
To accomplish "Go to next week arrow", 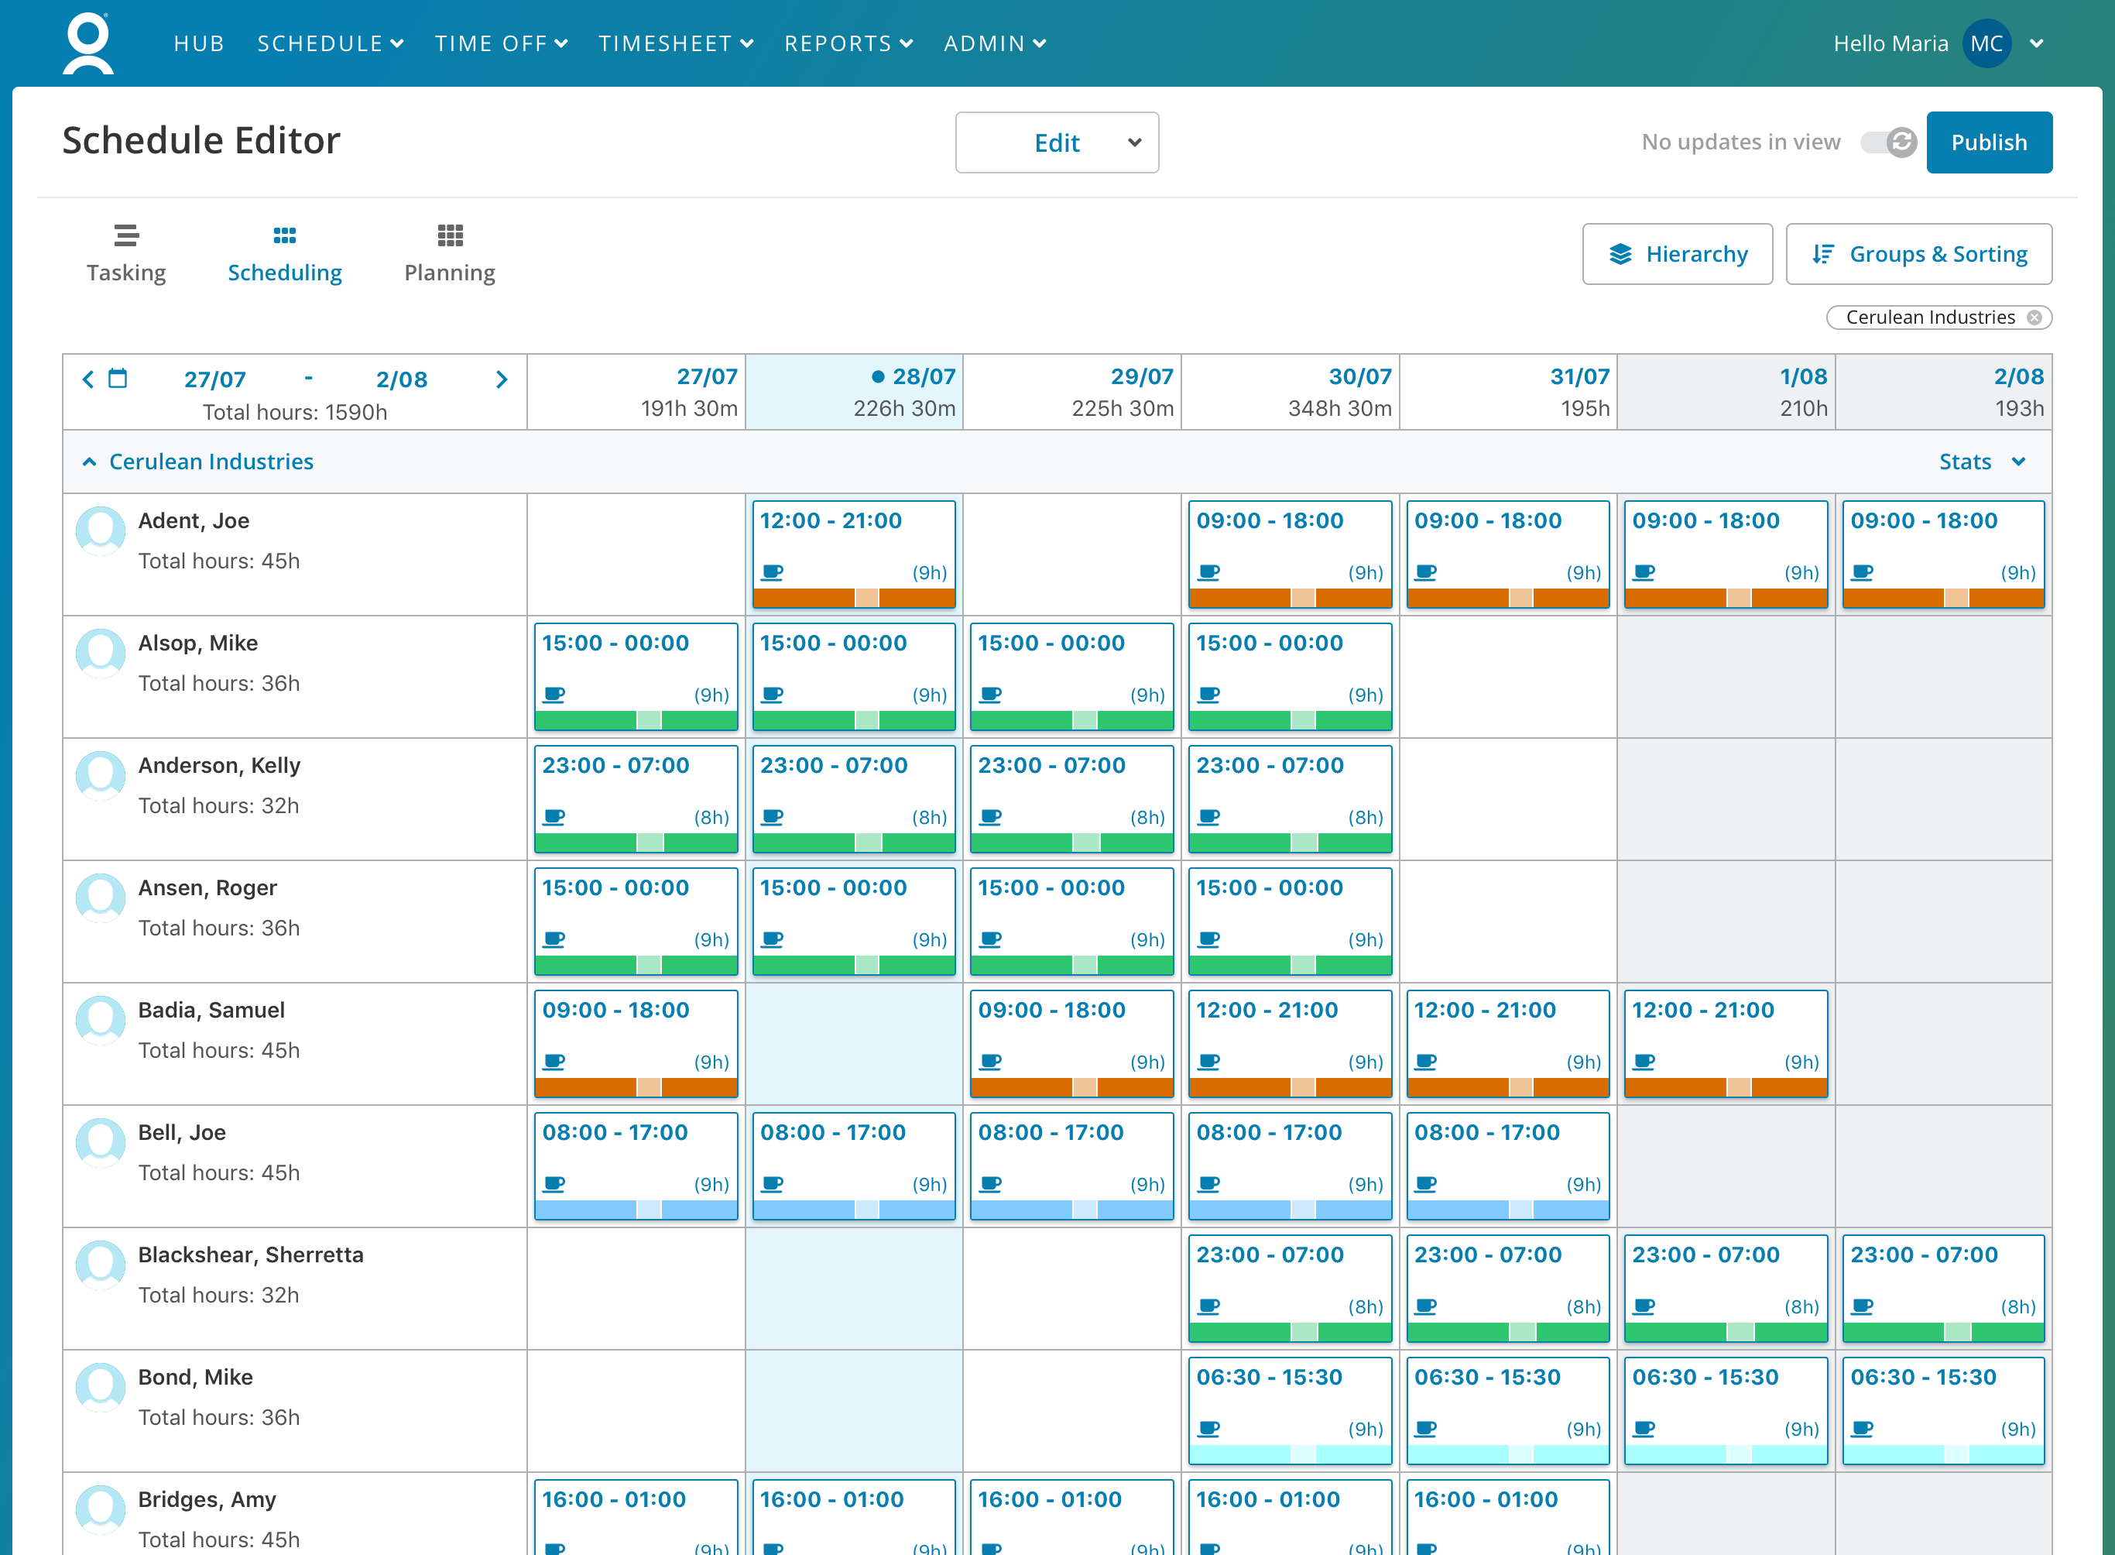I will click(502, 379).
